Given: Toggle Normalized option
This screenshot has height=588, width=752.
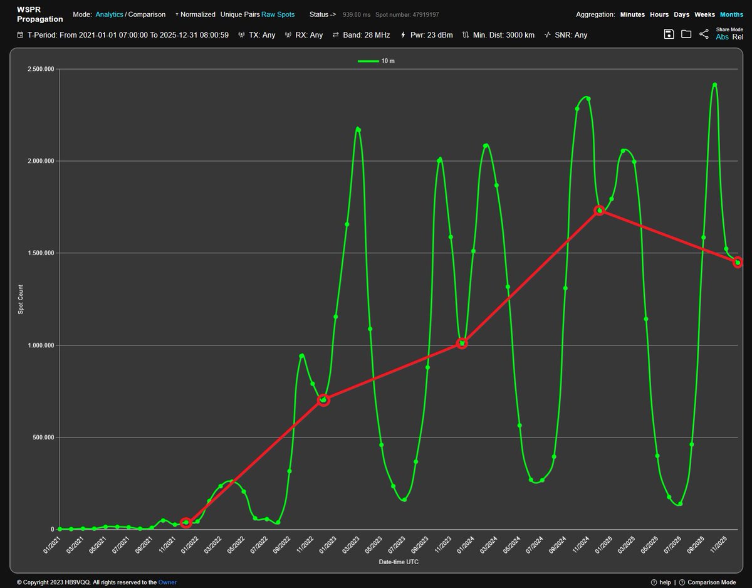Looking at the screenshot, I should click(x=198, y=14).
